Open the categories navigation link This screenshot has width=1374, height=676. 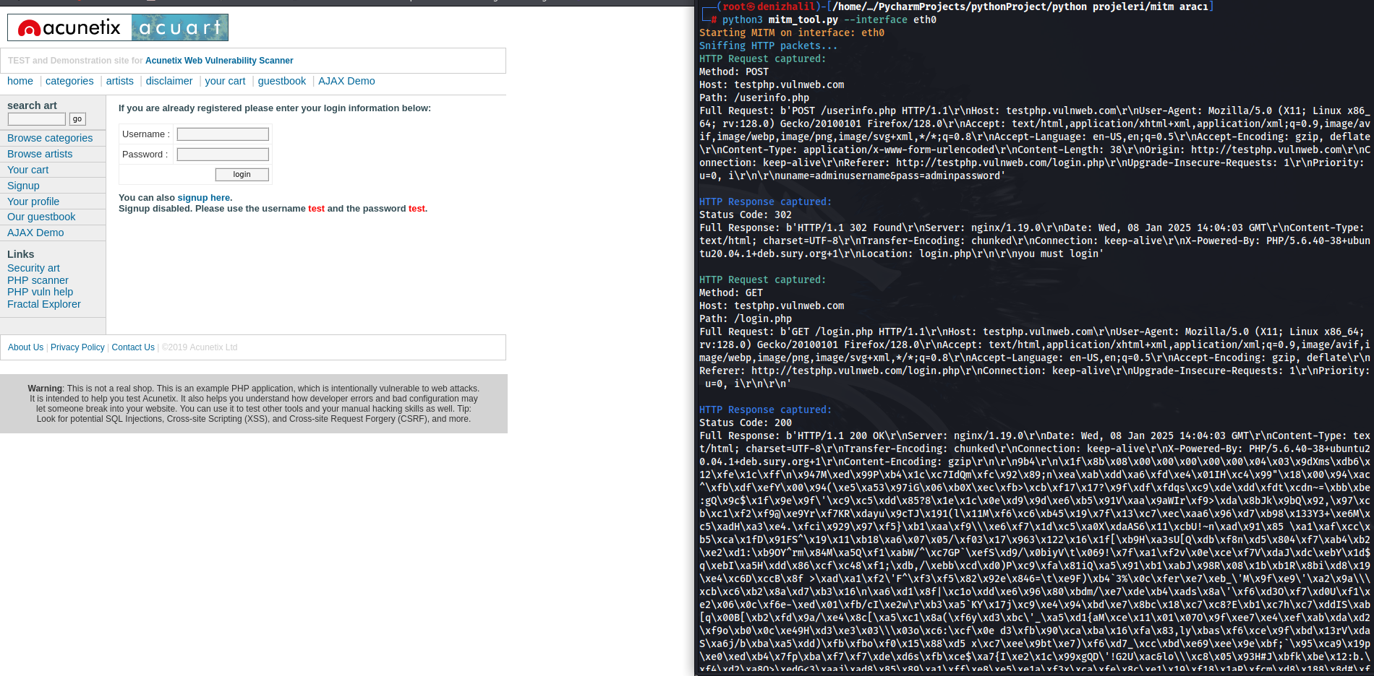69,81
